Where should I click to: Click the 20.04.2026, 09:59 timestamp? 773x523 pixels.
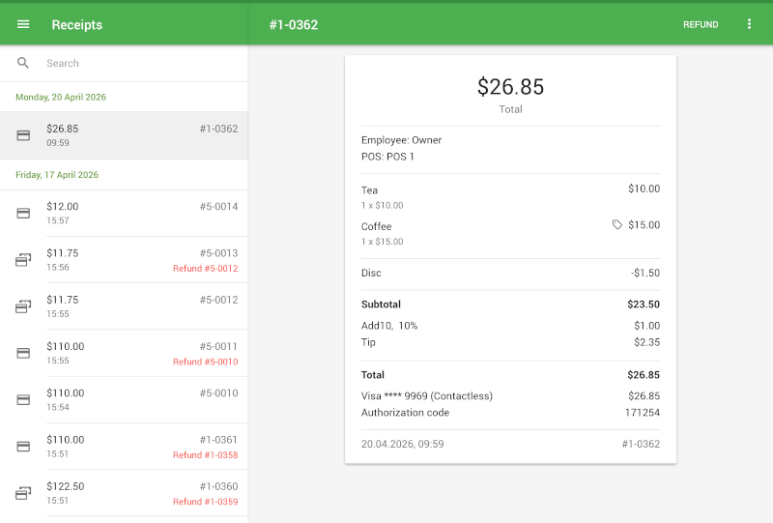402,444
